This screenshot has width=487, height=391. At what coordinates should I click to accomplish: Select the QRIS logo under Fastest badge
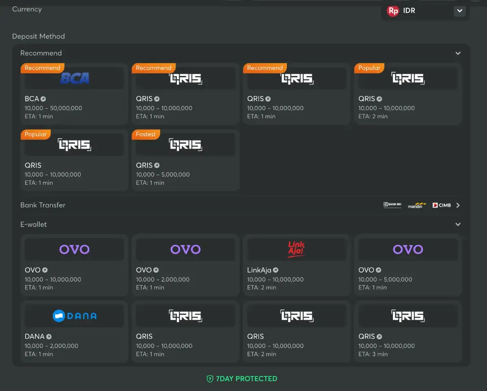tap(185, 145)
